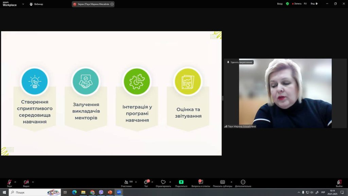
Task: Click the green Share screen button
Action: [x=181, y=182]
